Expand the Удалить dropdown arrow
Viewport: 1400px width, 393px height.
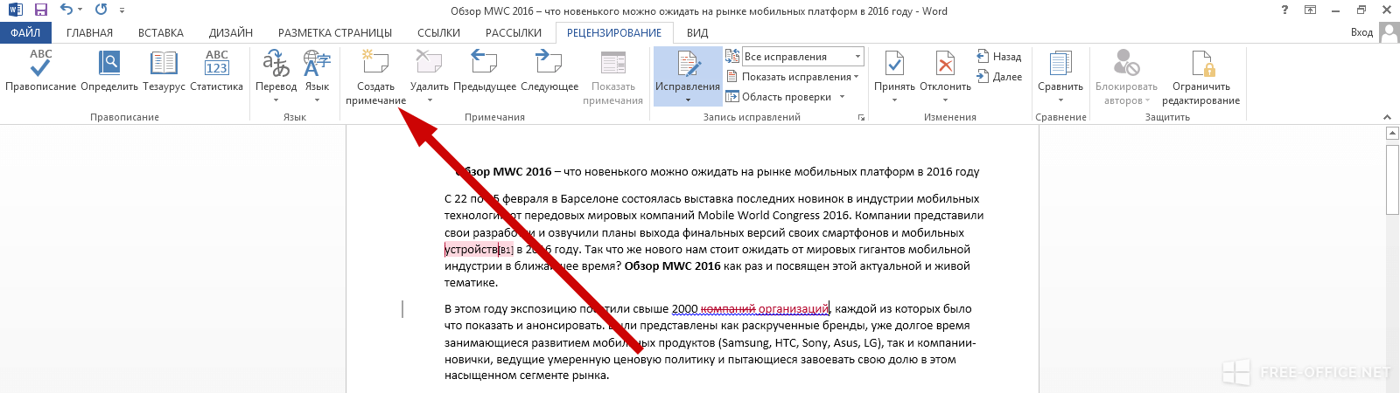pyautogui.click(x=430, y=100)
